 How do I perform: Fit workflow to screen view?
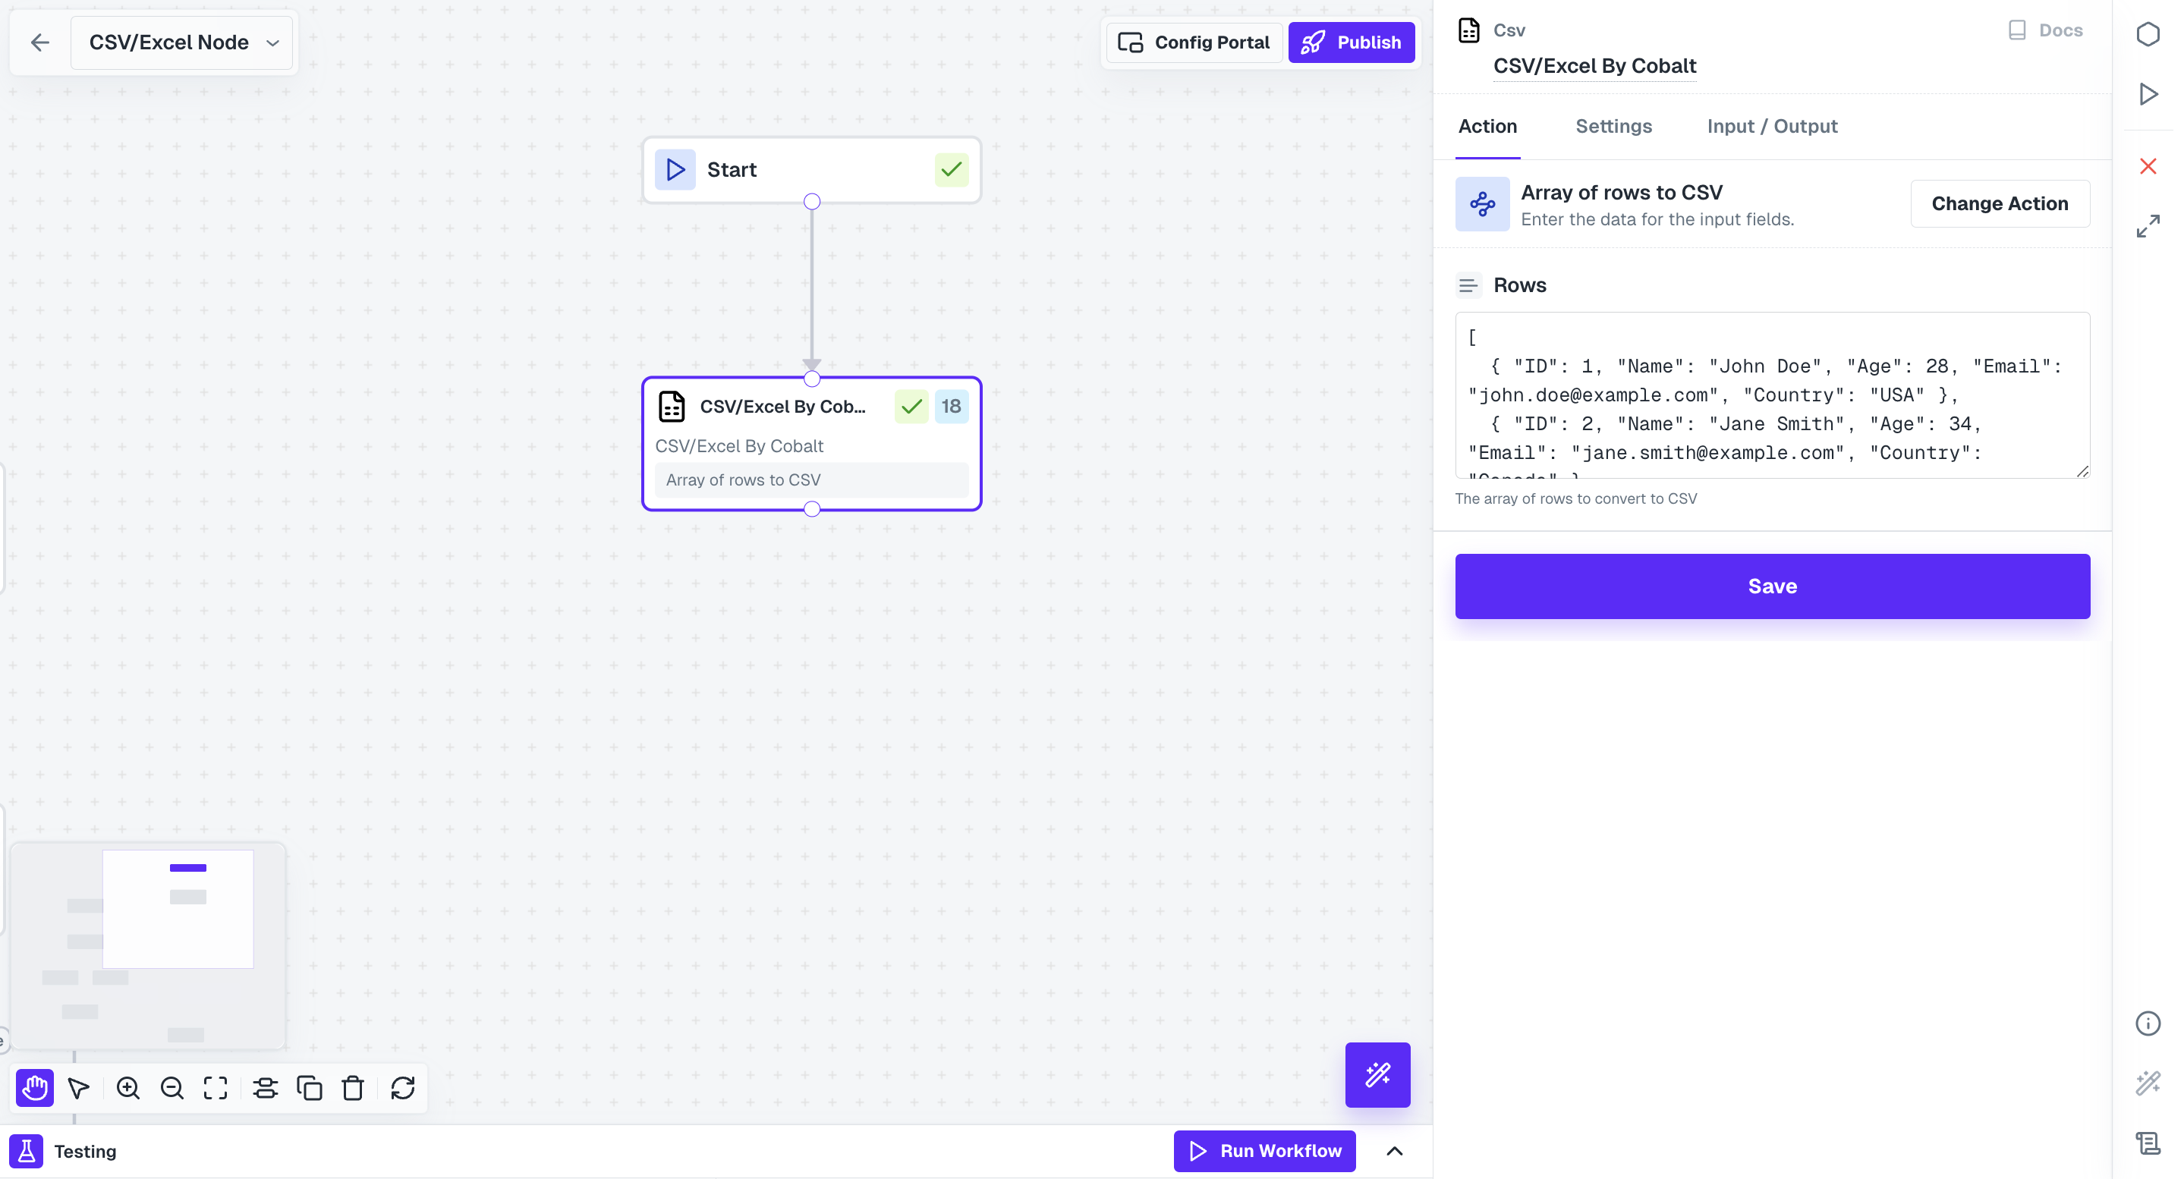(x=216, y=1087)
